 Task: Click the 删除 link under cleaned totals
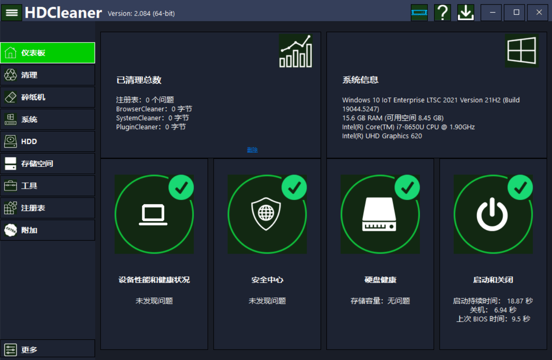pyautogui.click(x=252, y=150)
